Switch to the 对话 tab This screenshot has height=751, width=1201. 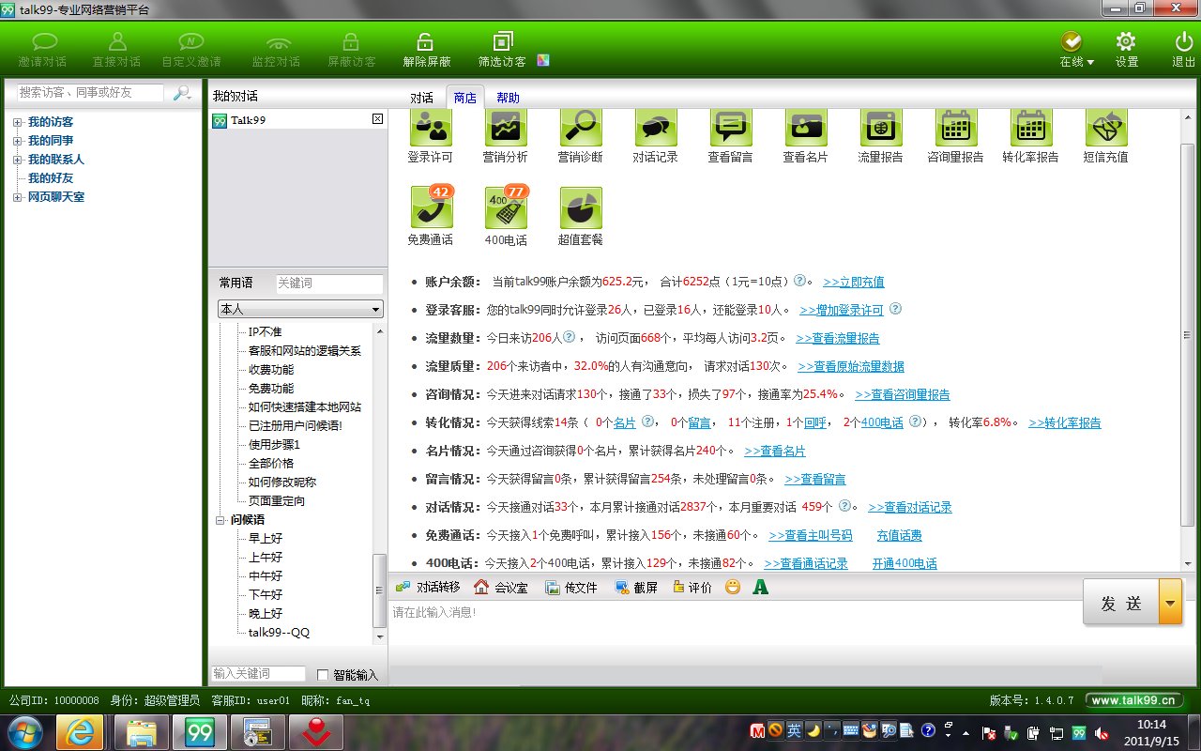pos(422,98)
